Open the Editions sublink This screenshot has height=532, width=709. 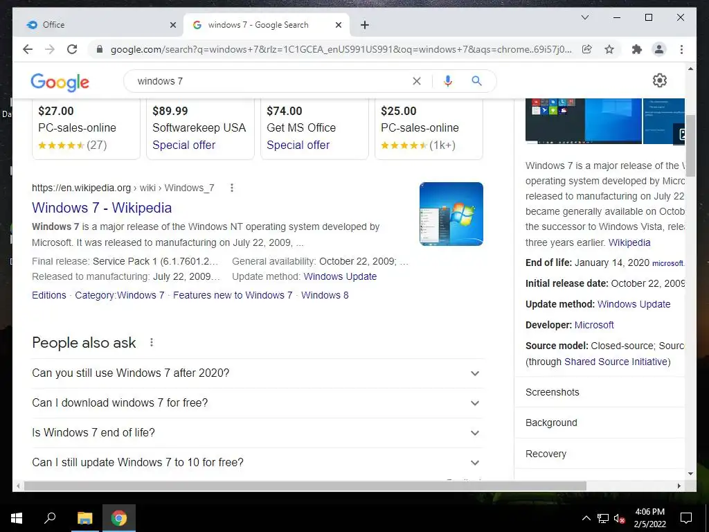coord(49,295)
